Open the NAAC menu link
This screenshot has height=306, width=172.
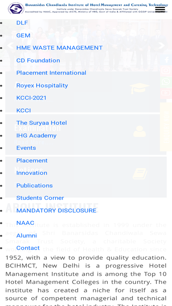click(25, 223)
